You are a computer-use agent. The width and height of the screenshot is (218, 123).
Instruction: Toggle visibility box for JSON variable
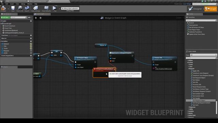click(x=31, y=53)
